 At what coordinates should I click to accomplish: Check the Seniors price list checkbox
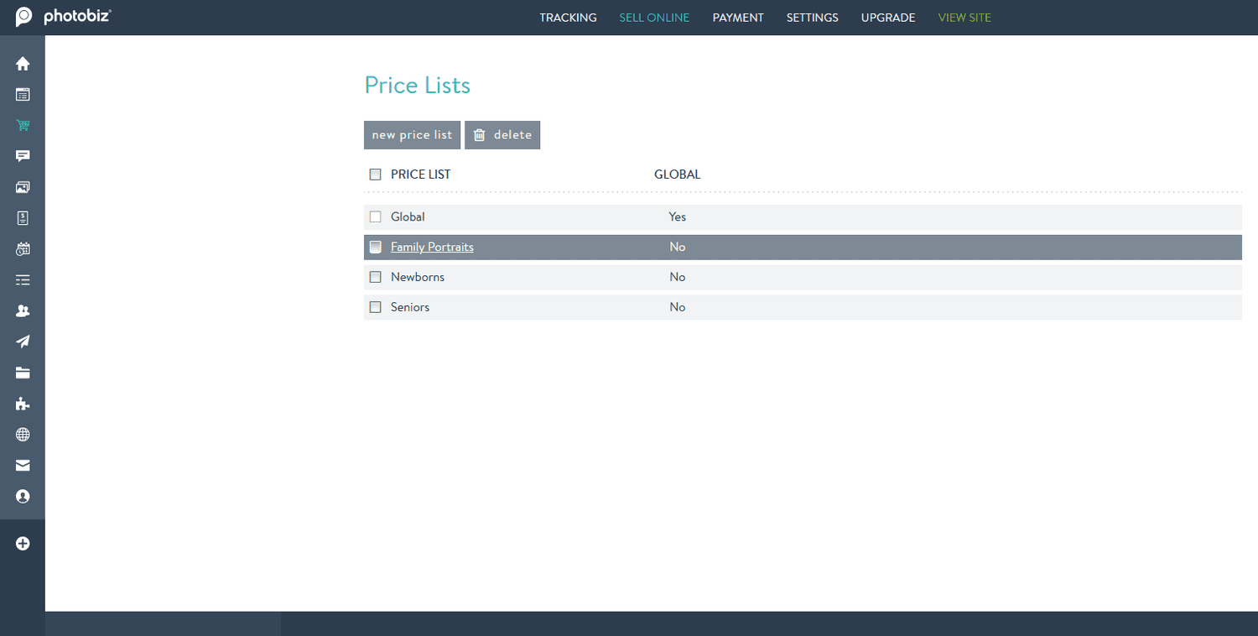coord(375,307)
